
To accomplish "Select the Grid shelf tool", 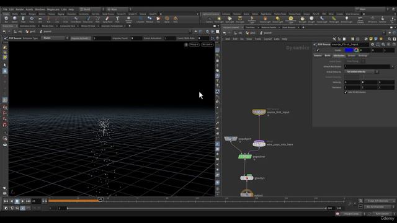I will pos(40,19).
